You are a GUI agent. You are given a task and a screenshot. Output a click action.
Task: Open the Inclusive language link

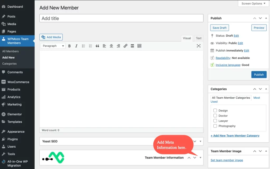228,65
